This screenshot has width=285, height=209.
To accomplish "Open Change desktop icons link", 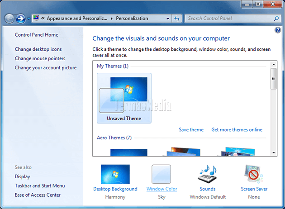I will tap(38, 49).
